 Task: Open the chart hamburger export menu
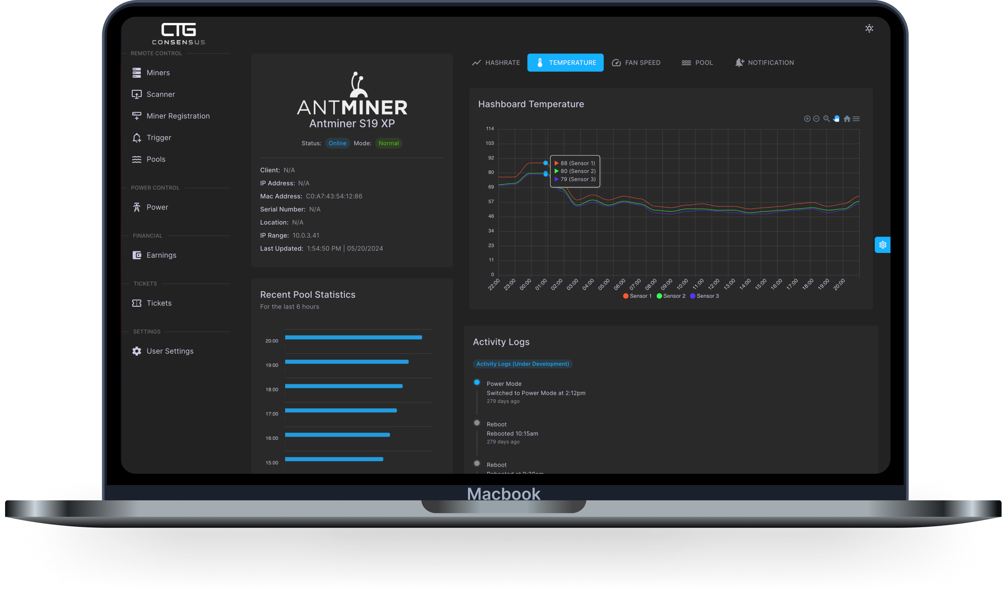coord(856,118)
